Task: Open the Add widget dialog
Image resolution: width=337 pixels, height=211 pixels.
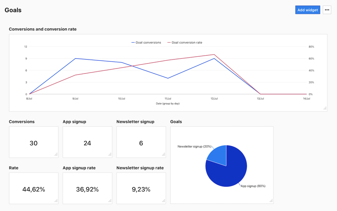Action: pos(307,10)
